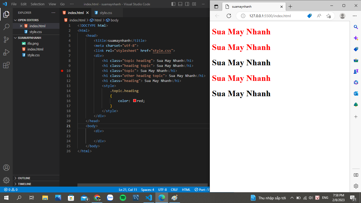
Task: Open Edge tab actions menu icon
Action: (216, 7)
